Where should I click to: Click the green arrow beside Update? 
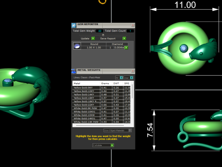[x=93, y=39]
